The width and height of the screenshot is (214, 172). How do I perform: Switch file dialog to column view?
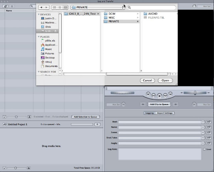click(x=66, y=7)
